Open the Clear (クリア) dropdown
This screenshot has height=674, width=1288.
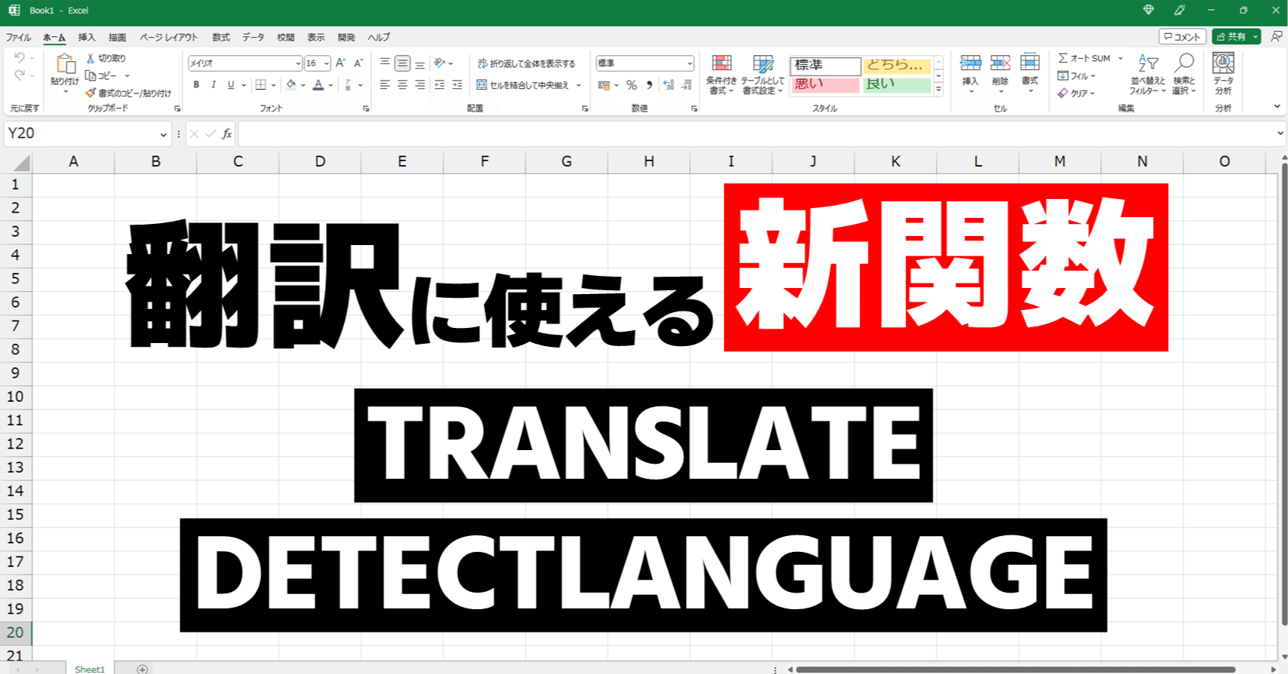1076,93
